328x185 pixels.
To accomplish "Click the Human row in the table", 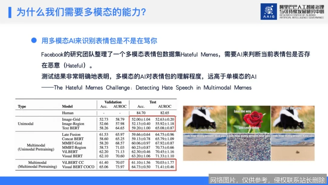I will tap(96, 113).
